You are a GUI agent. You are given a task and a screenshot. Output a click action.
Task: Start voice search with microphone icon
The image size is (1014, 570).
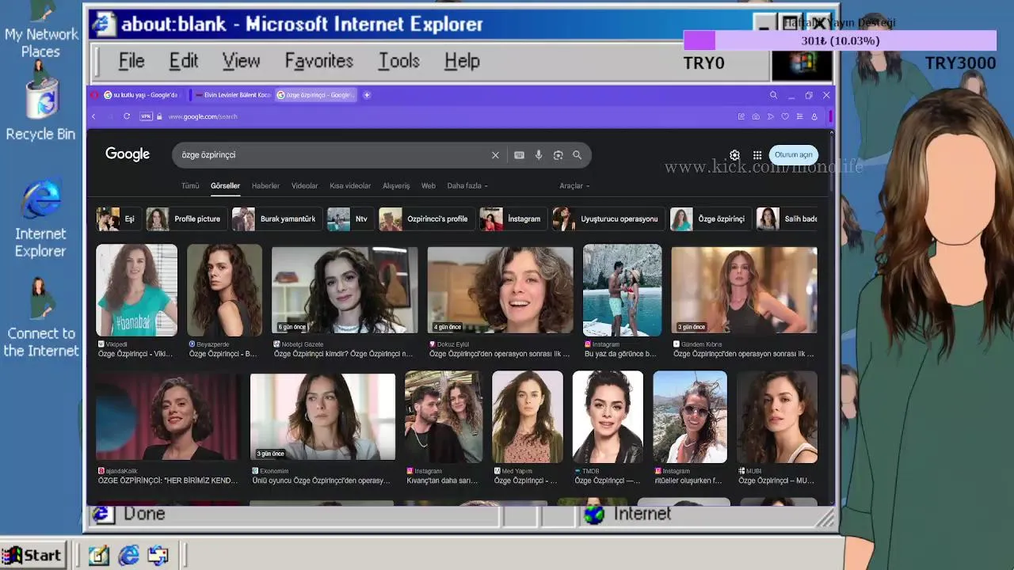539,155
